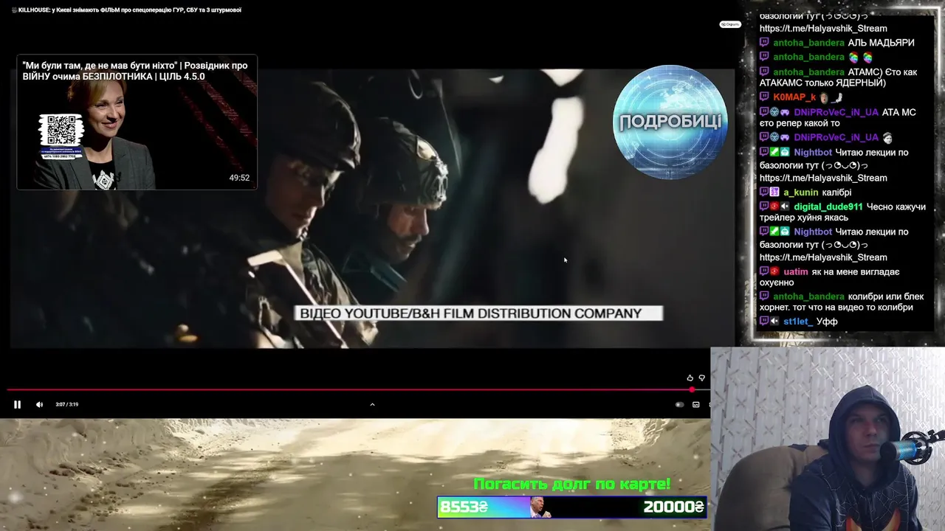This screenshot has height=531, width=945.
Task: Click the "Уфф" chat message
Action: pyautogui.click(x=827, y=322)
